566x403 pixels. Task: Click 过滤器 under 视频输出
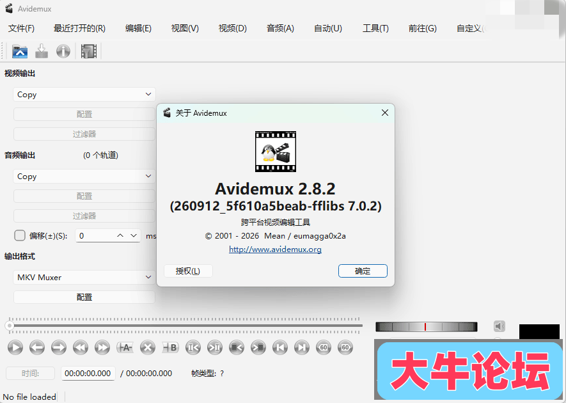click(x=84, y=134)
